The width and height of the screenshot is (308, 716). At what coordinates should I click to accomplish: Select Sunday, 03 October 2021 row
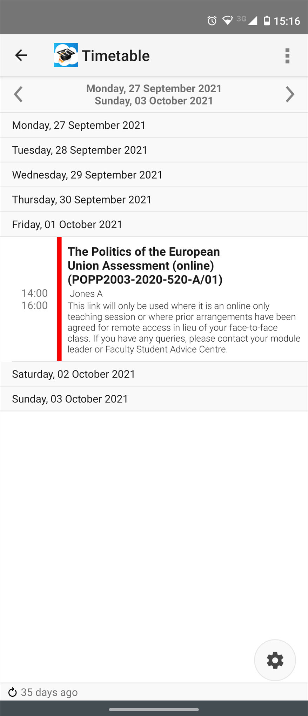[154, 399]
